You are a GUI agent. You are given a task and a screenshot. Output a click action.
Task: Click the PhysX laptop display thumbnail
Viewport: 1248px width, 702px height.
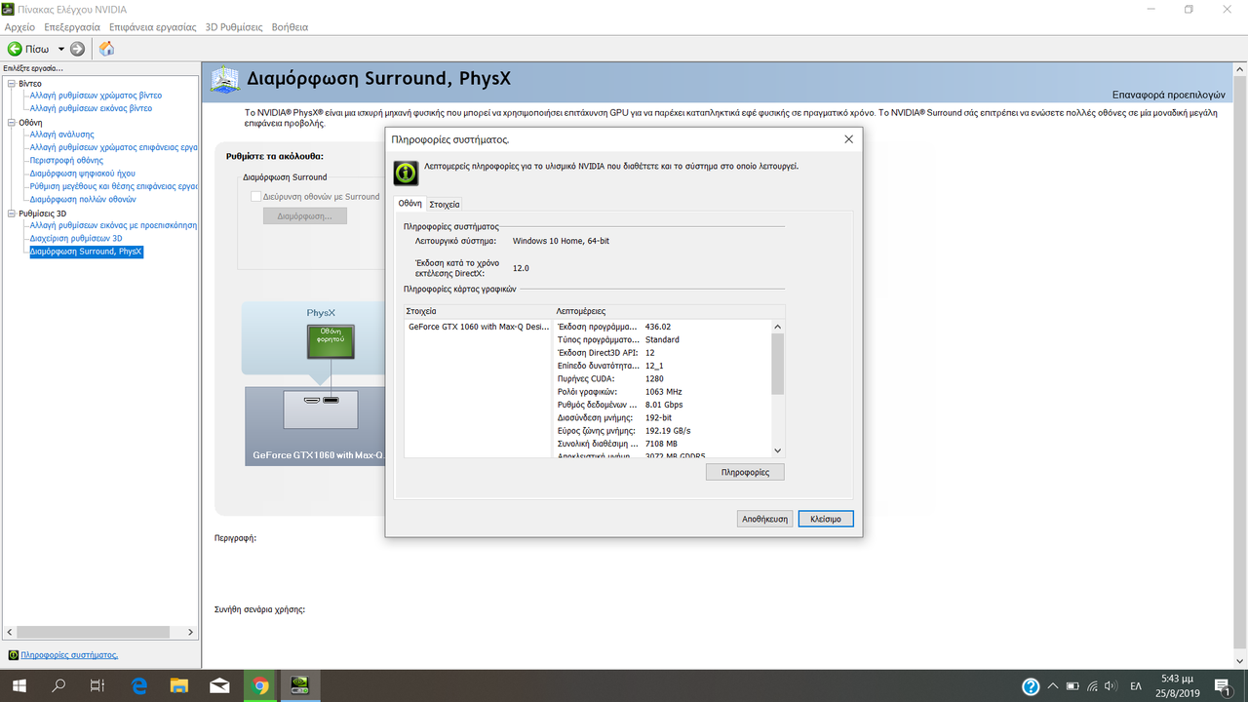click(331, 340)
